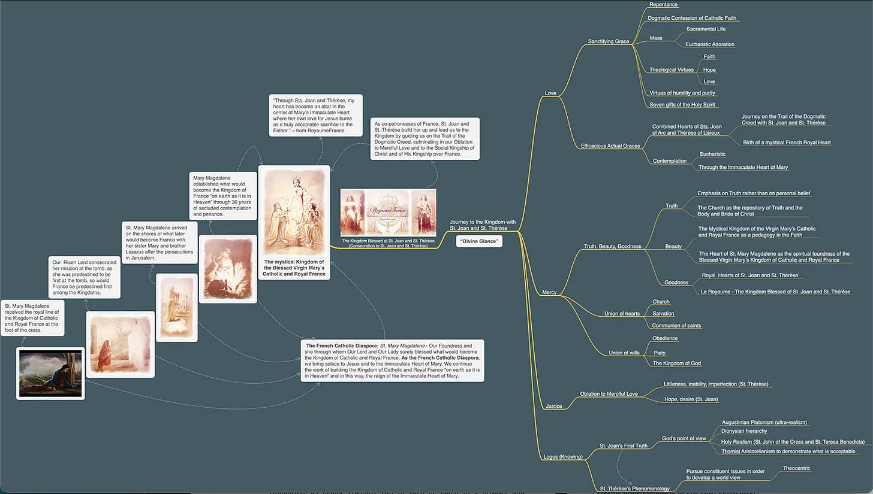This screenshot has height=494, width=873.
Task: Select the "St. Thérèse's Phenomenology" node
Action: coord(634,489)
